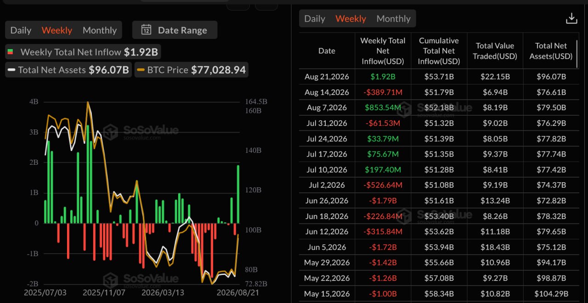Click the 72.82B right-axis label
Screen dimensions: 588x303
click(x=256, y=284)
